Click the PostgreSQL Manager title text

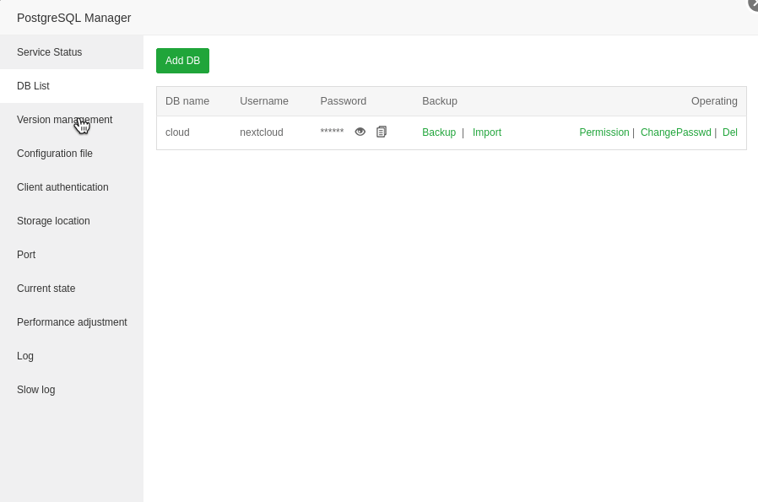coord(74,18)
